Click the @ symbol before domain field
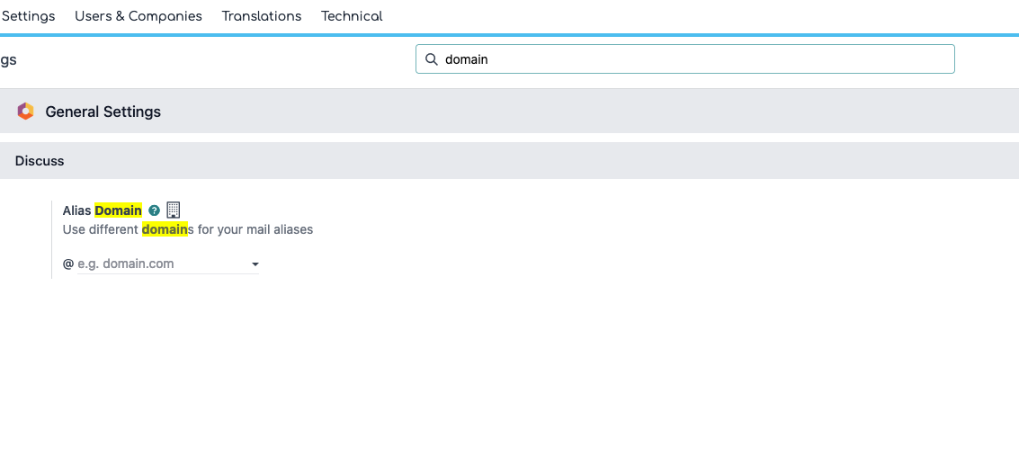Image resolution: width=1019 pixels, height=456 pixels. coord(67,264)
